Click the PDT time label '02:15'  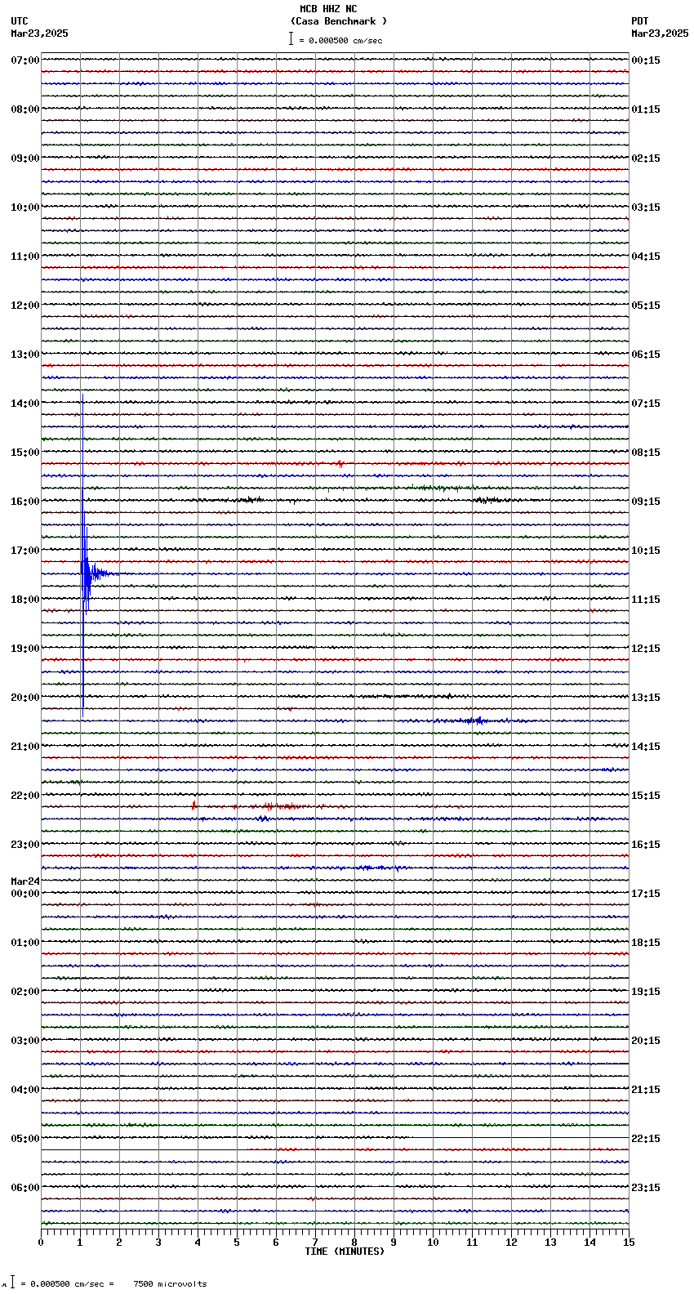pos(646,158)
